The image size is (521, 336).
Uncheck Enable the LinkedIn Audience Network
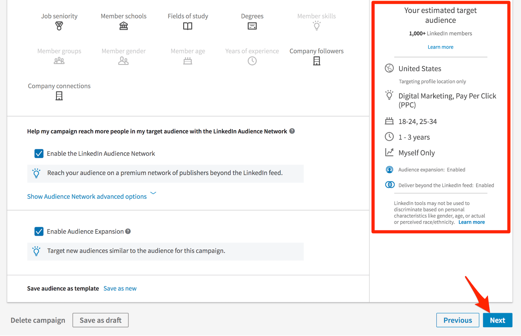pyautogui.click(x=39, y=154)
